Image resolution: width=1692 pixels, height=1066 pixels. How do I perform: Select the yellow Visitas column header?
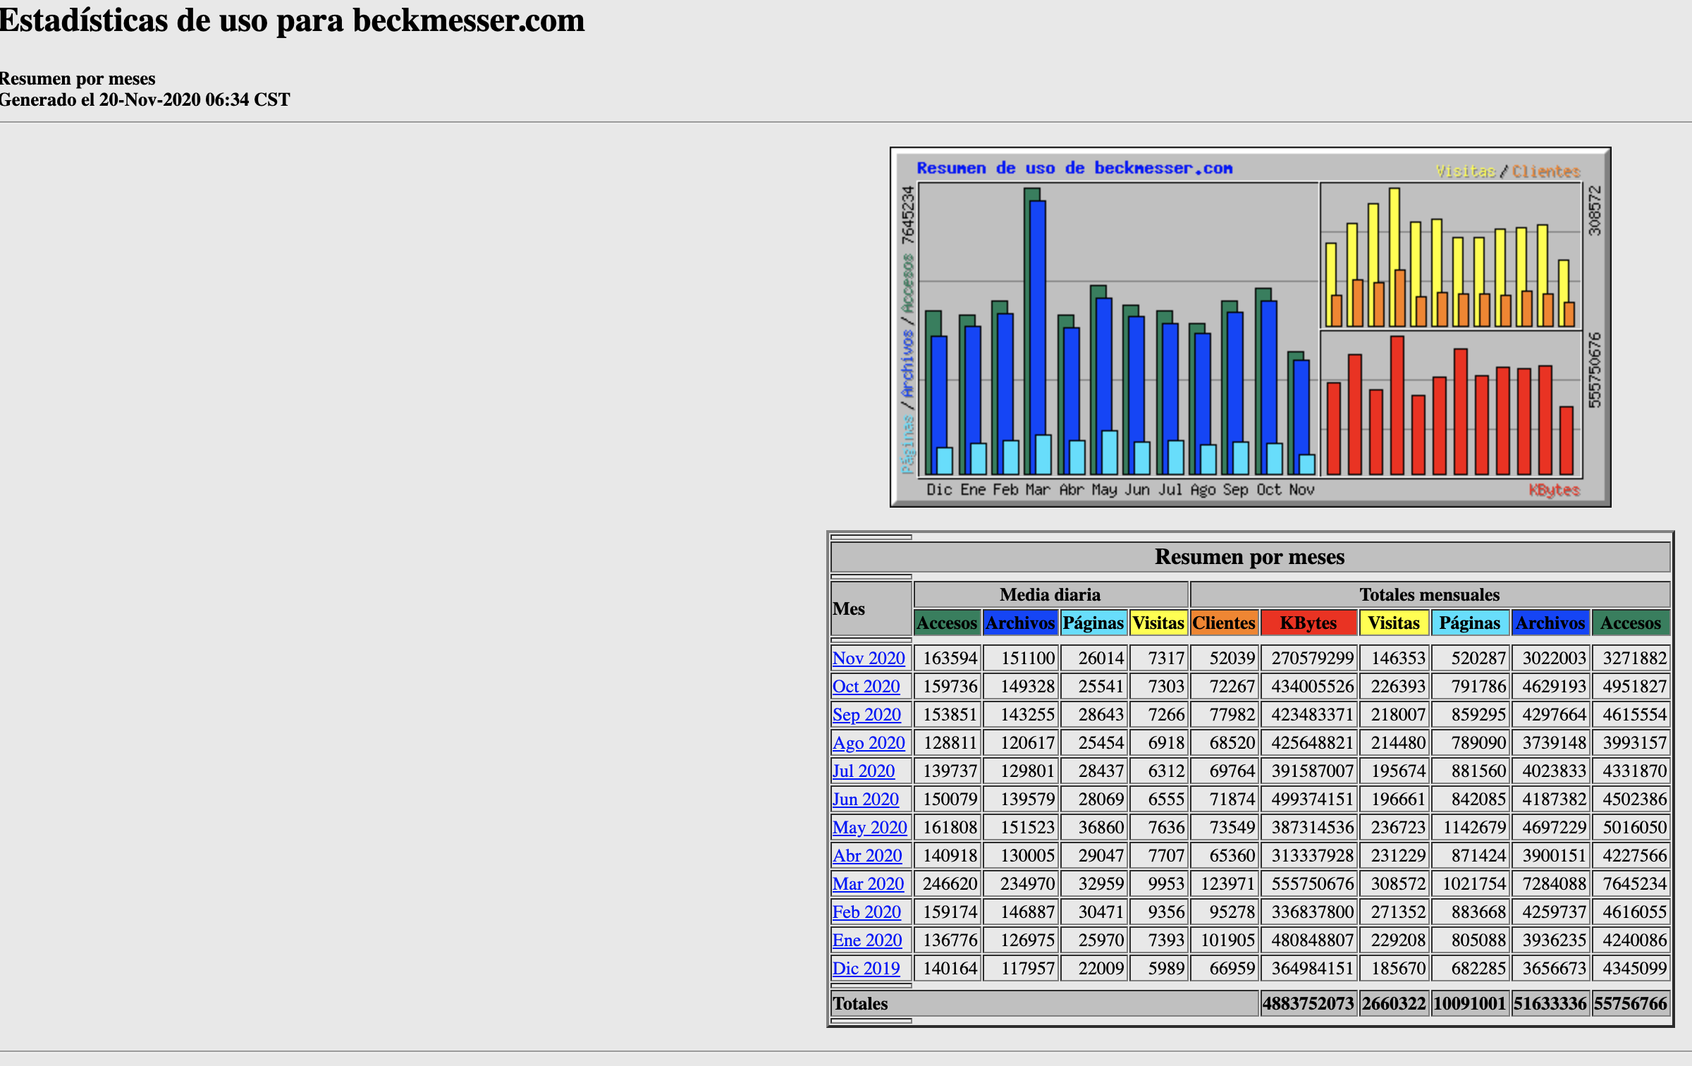coord(1158,623)
